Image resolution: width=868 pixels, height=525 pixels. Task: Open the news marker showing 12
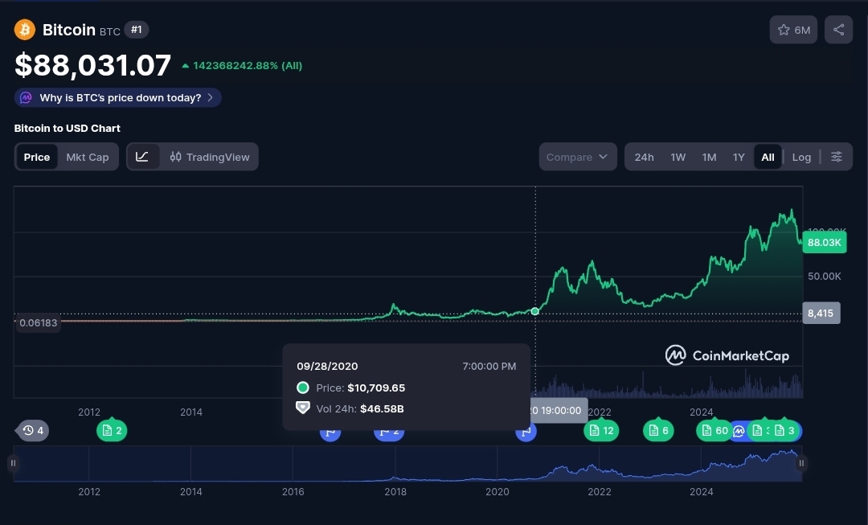[x=601, y=430]
